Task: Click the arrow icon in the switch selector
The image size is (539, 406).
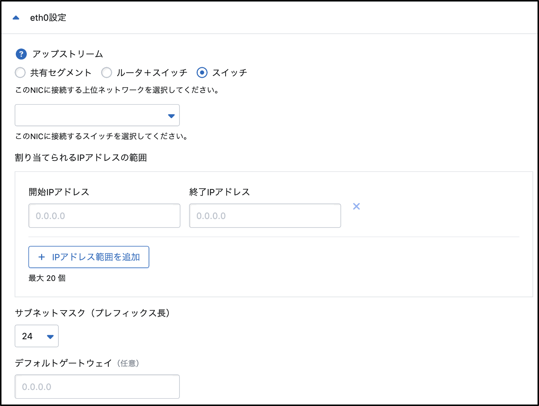Action: tap(171, 116)
